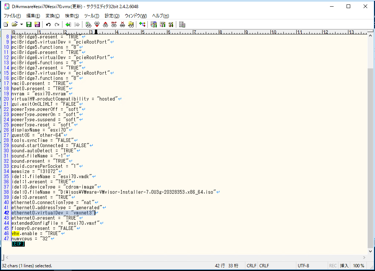Click the virtualHW.productCompatibility = "hosted" line

tap(65, 99)
